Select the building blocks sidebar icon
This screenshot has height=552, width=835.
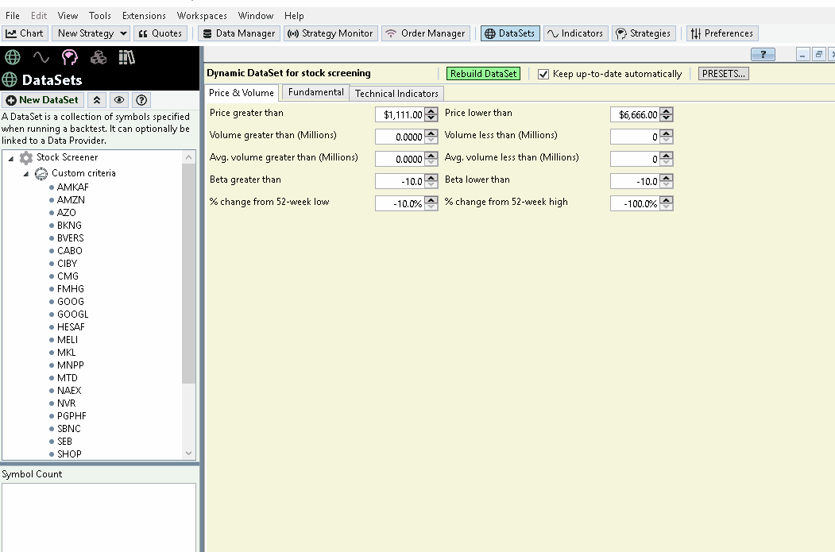coord(99,57)
